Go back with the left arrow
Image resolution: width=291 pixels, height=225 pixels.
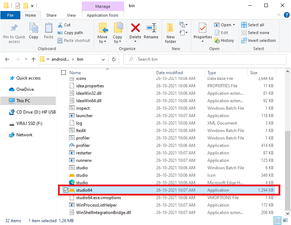pyautogui.click(x=7, y=59)
